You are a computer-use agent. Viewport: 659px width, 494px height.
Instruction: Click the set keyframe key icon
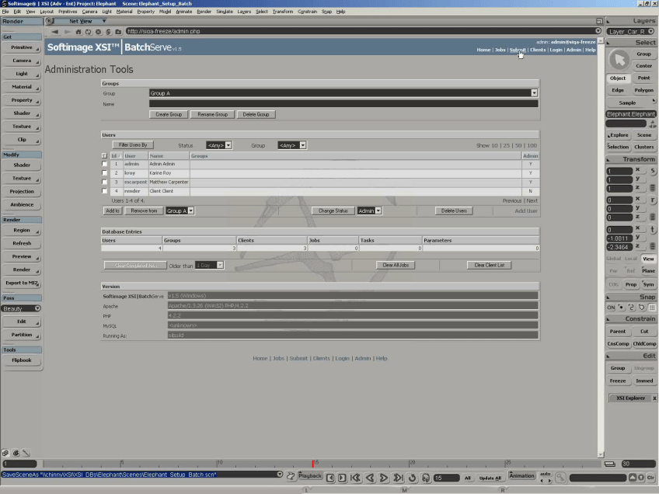(x=559, y=478)
